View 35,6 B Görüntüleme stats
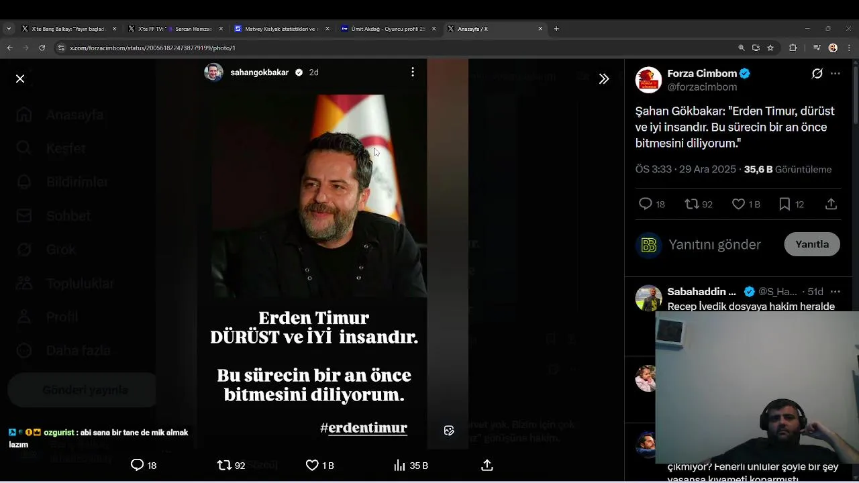Image resolution: width=859 pixels, height=483 pixels. coord(788,170)
